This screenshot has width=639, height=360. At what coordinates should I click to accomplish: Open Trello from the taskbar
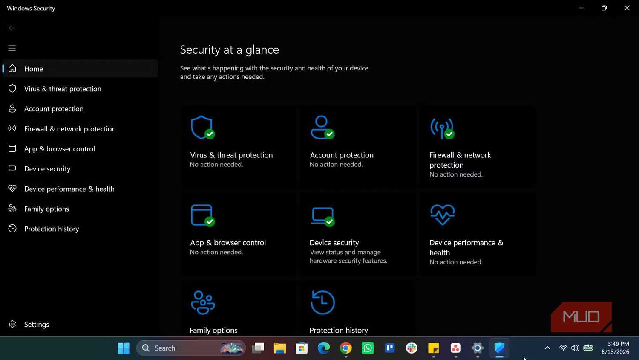pyautogui.click(x=390, y=348)
